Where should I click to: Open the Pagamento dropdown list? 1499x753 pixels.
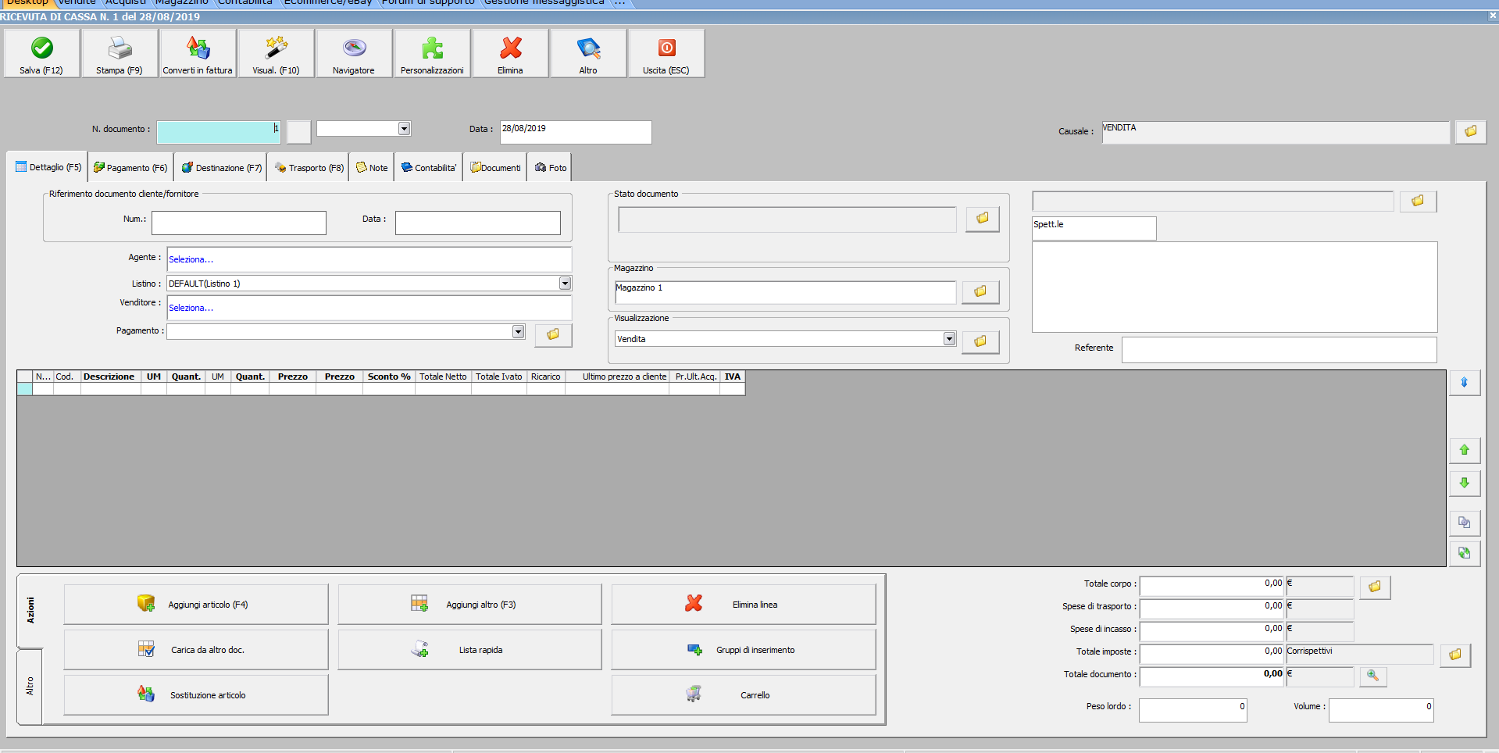click(518, 332)
